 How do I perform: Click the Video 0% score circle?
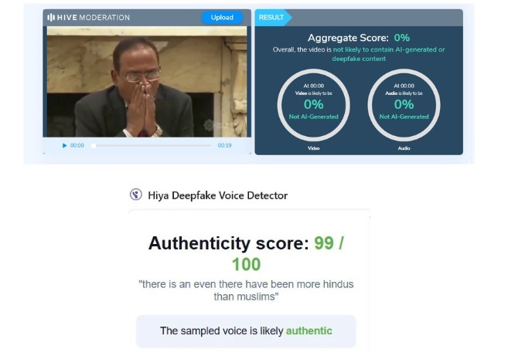tap(313, 105)
